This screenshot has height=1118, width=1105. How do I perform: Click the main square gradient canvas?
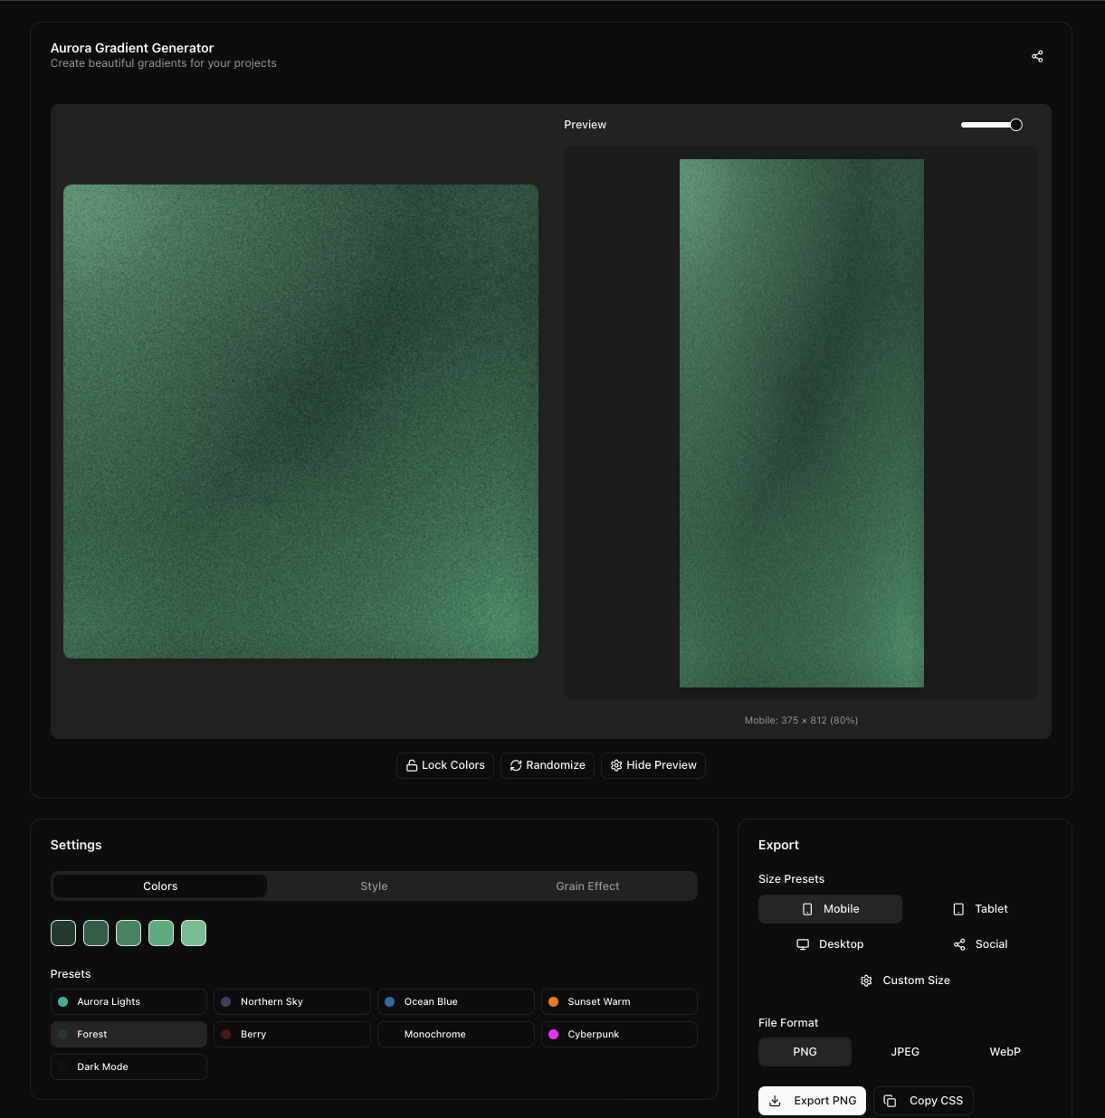click(x=300, y=422)
